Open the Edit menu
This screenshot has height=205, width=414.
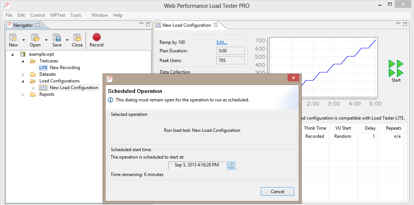pos(21,15)
